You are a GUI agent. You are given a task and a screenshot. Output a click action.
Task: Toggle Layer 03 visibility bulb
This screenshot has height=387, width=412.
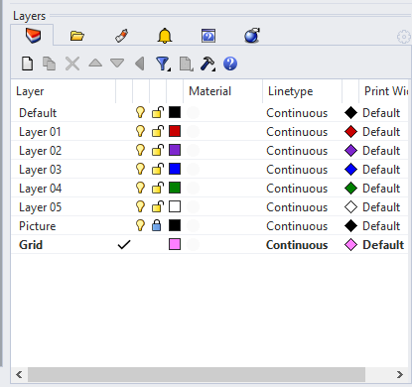140,169
